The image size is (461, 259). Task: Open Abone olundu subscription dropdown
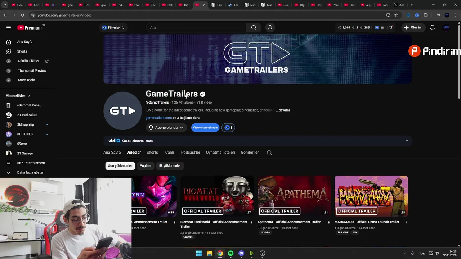[x=166, y=128]
